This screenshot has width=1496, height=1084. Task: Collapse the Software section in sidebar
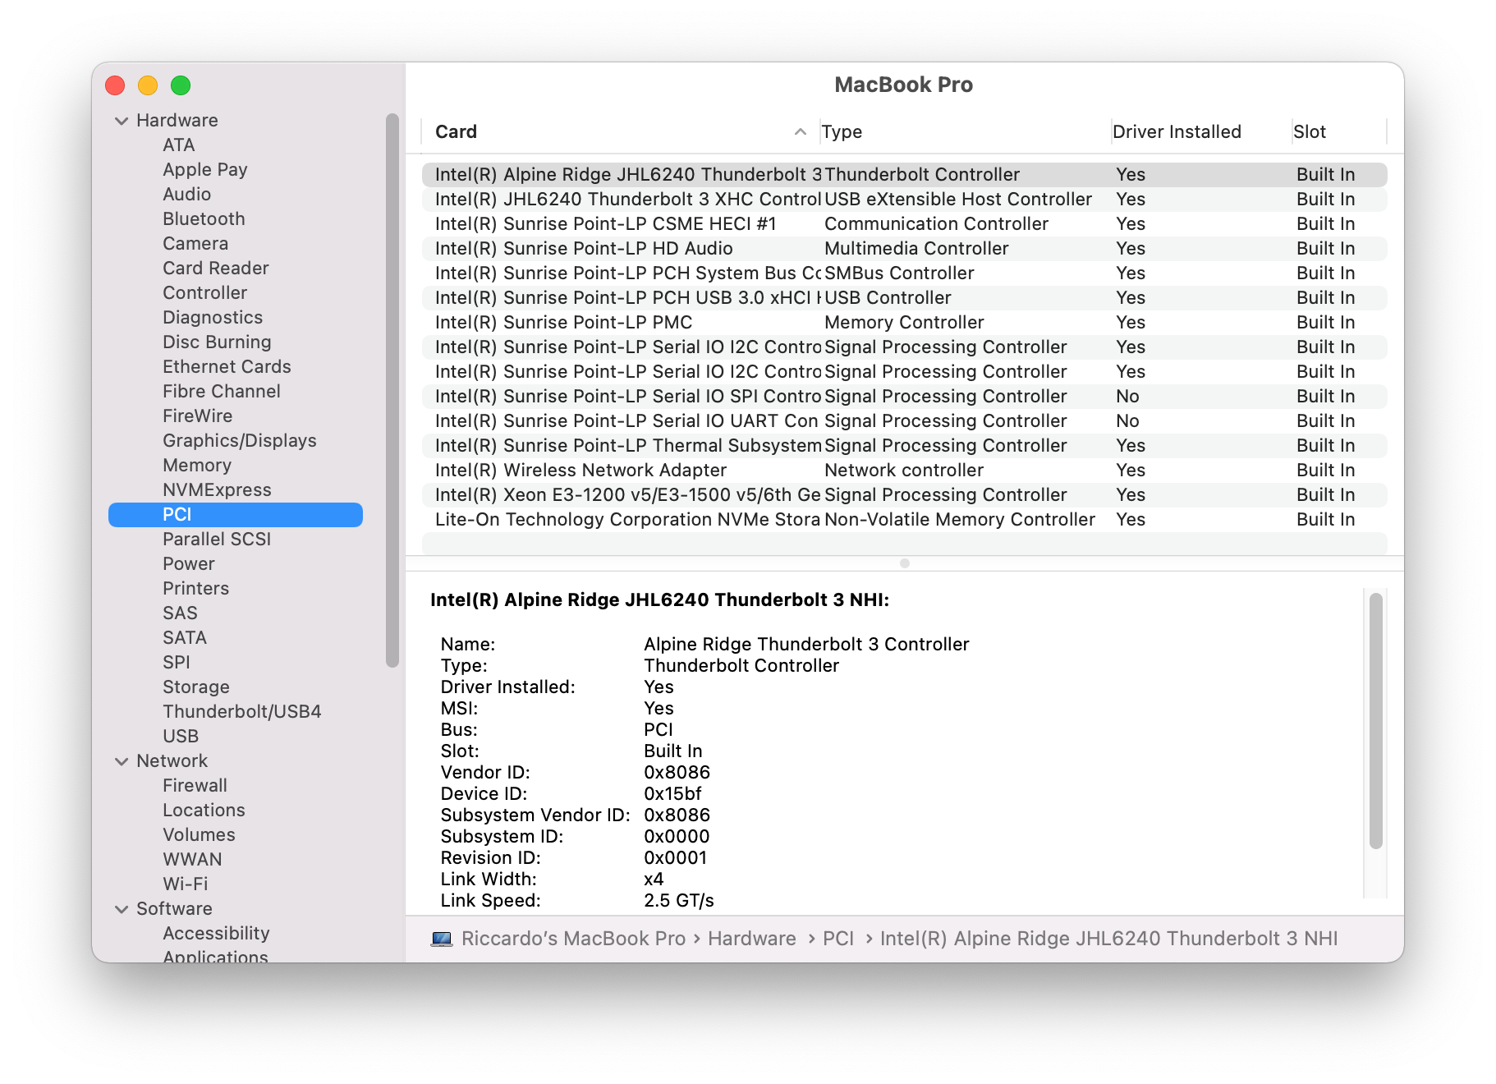pyautogui.click(x=122, y=909)
